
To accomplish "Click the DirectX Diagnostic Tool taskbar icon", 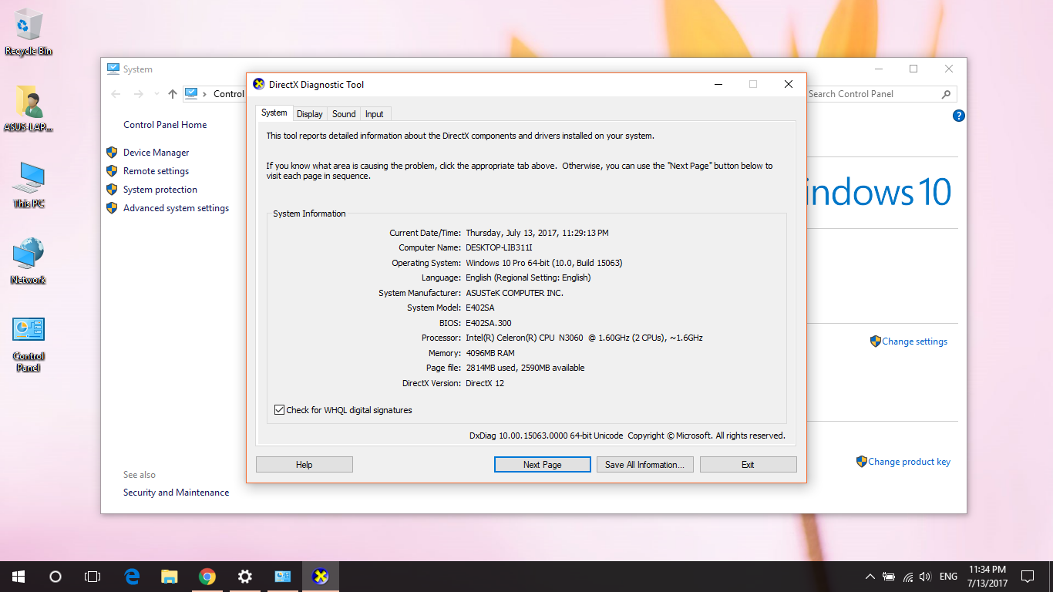I will pos(320,577).
